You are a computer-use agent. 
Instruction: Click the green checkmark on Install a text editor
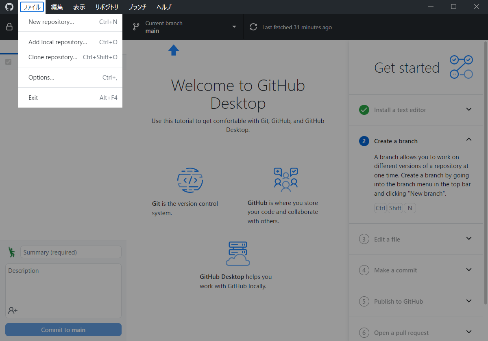364,110
